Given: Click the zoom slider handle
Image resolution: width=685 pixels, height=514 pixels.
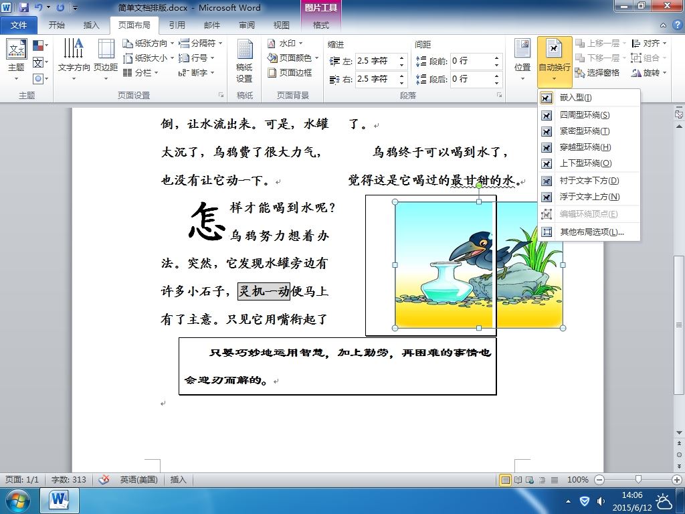Looking at the screenshot, I should 638,480.
